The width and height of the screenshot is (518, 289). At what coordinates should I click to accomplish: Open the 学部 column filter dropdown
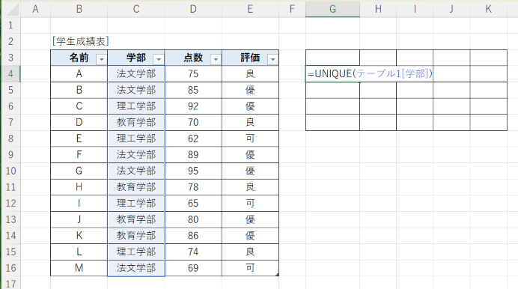point(159,59)
